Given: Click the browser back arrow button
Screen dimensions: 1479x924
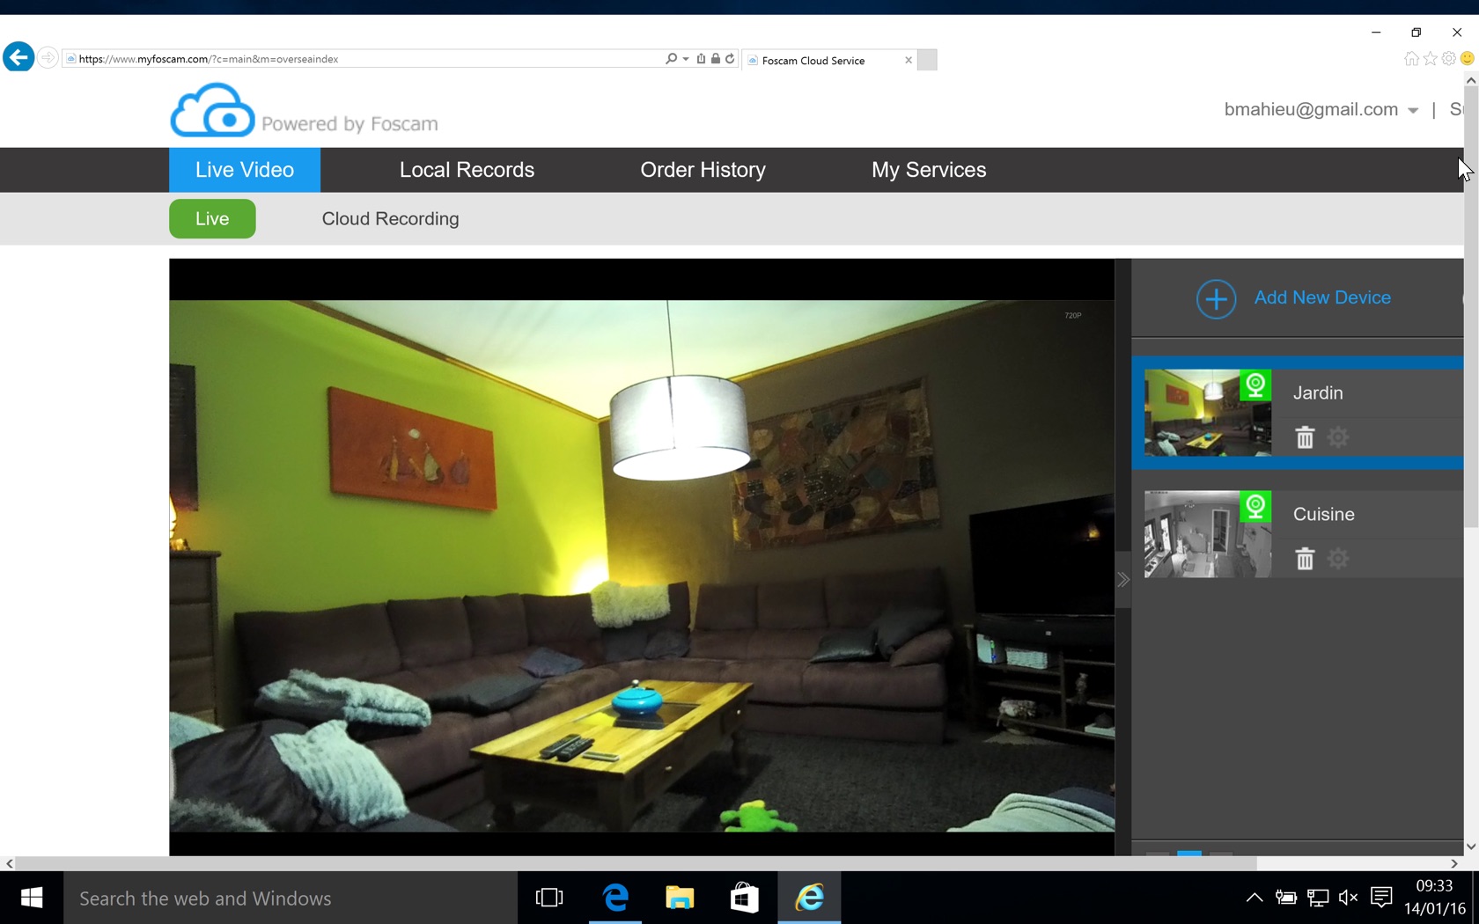Looking at the screenshot, I should point(18,58).
